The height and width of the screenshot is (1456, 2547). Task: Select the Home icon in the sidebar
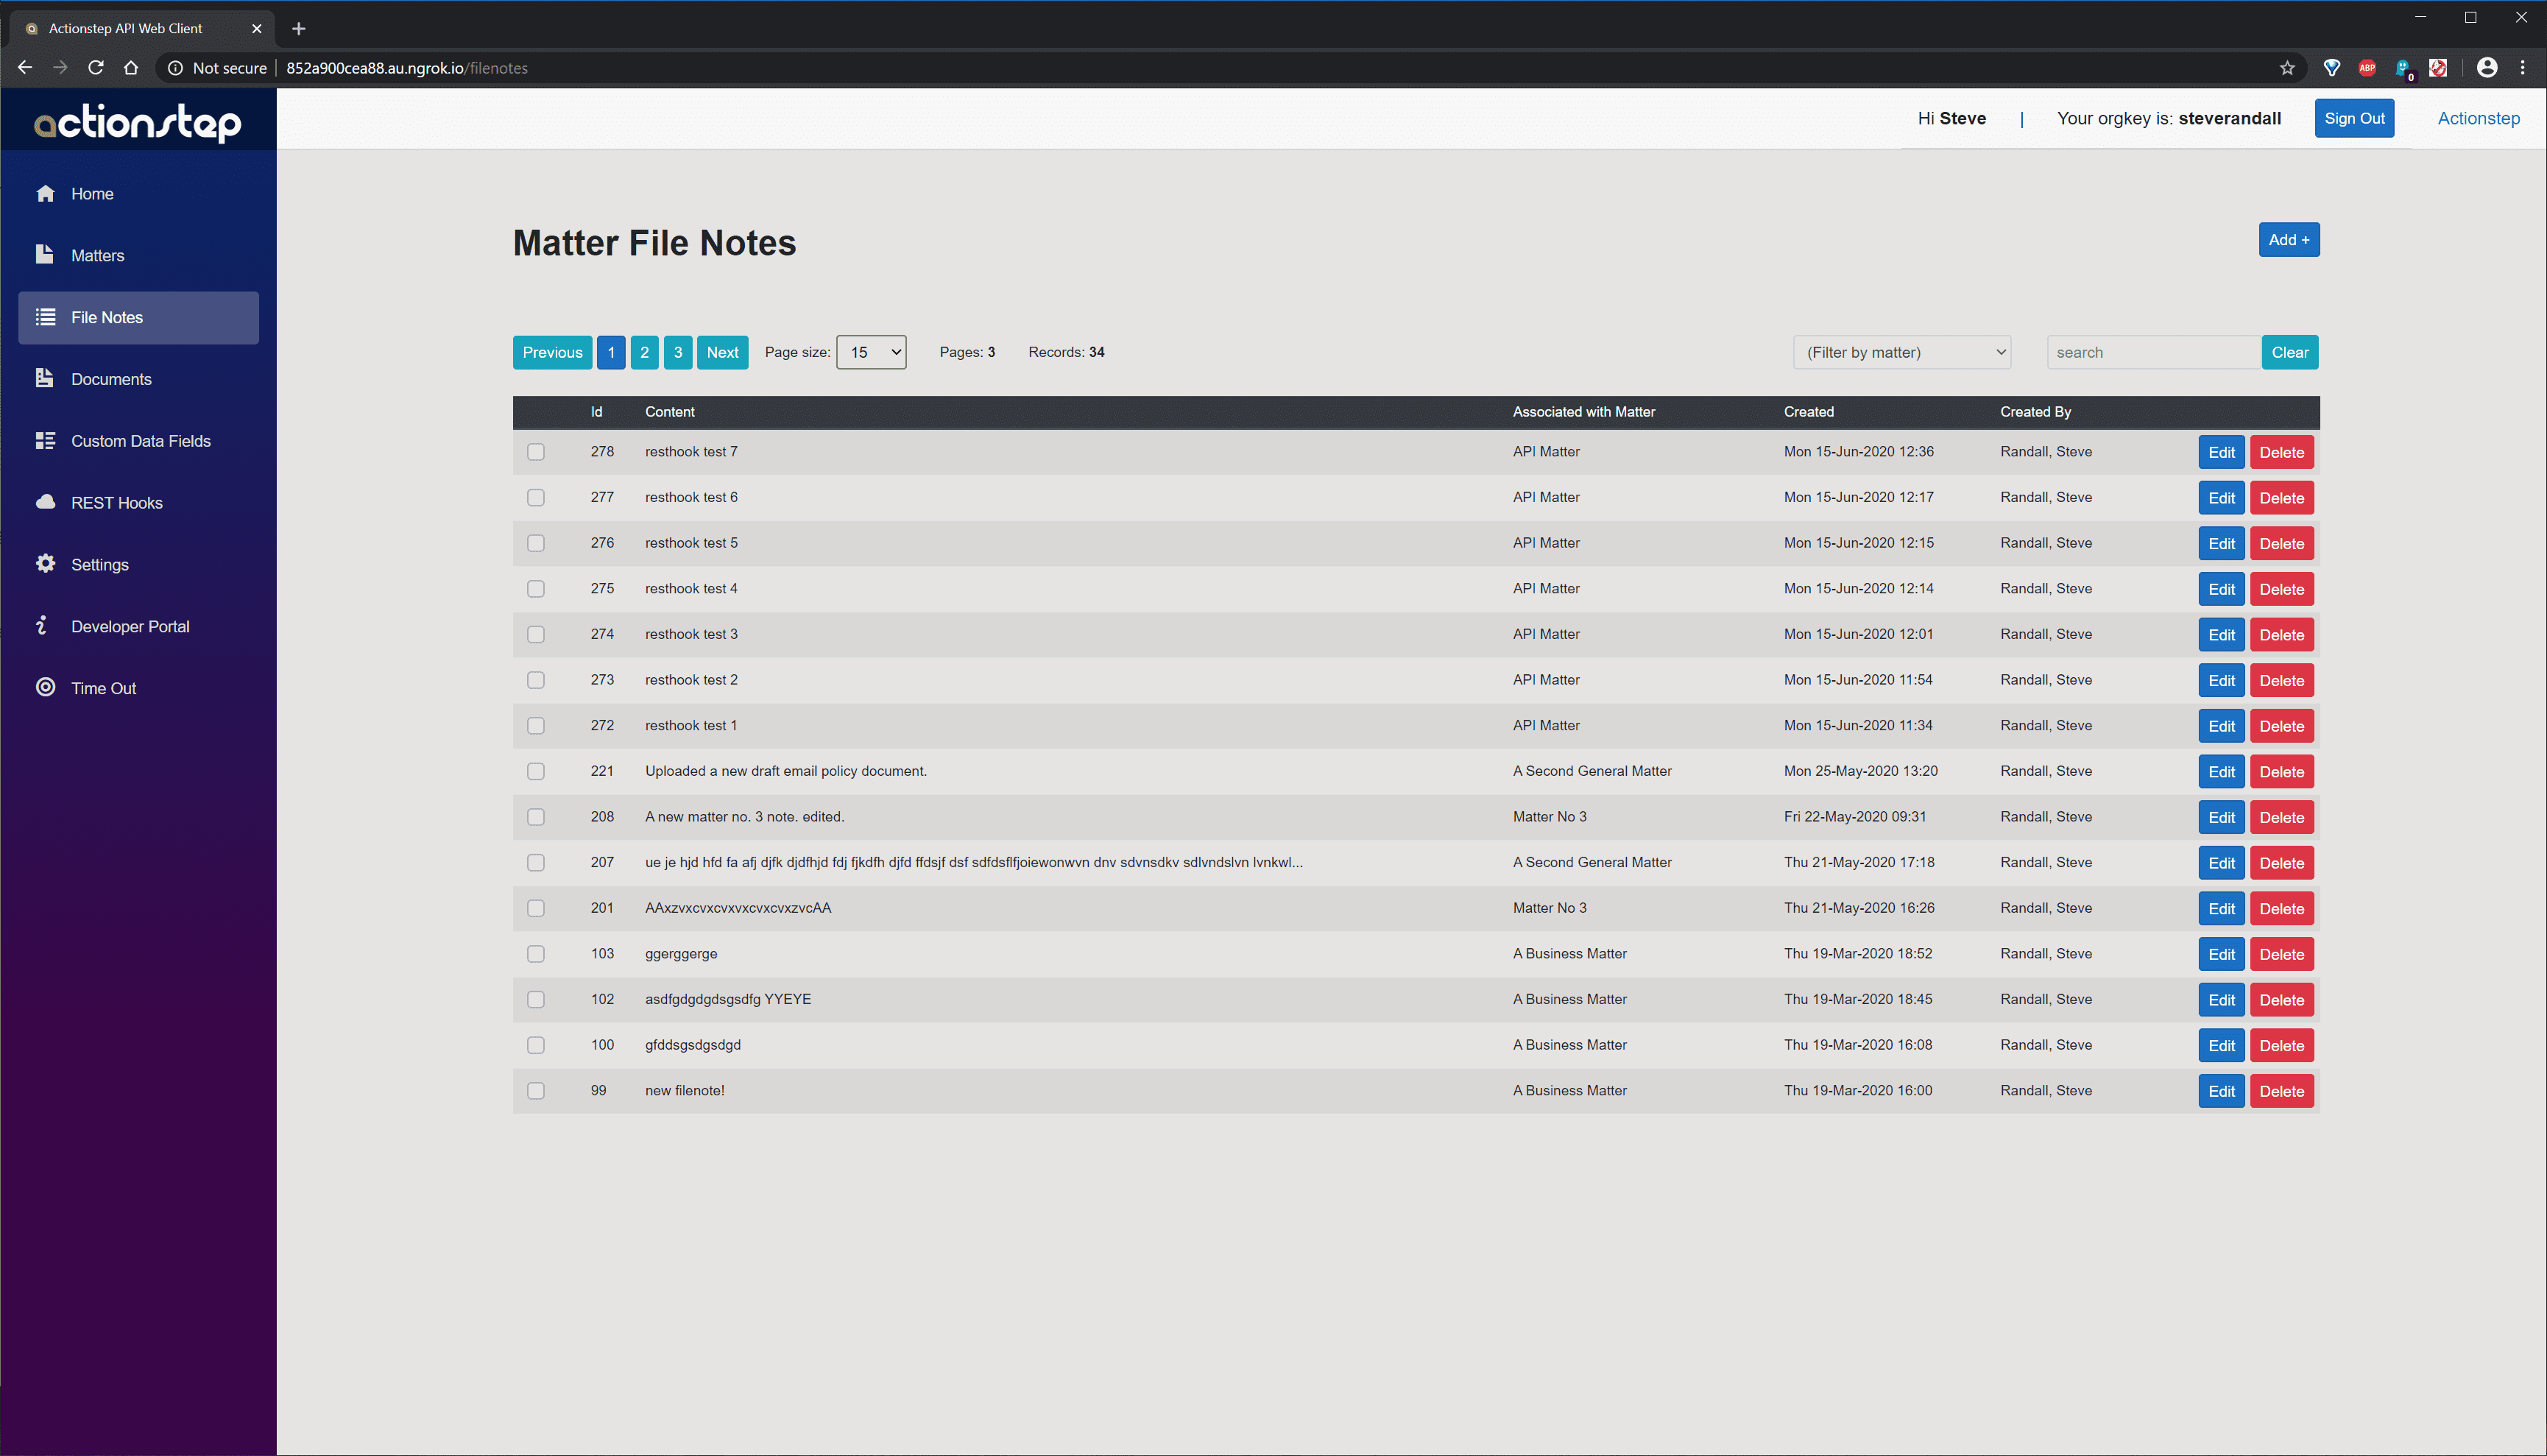[45, 193]
